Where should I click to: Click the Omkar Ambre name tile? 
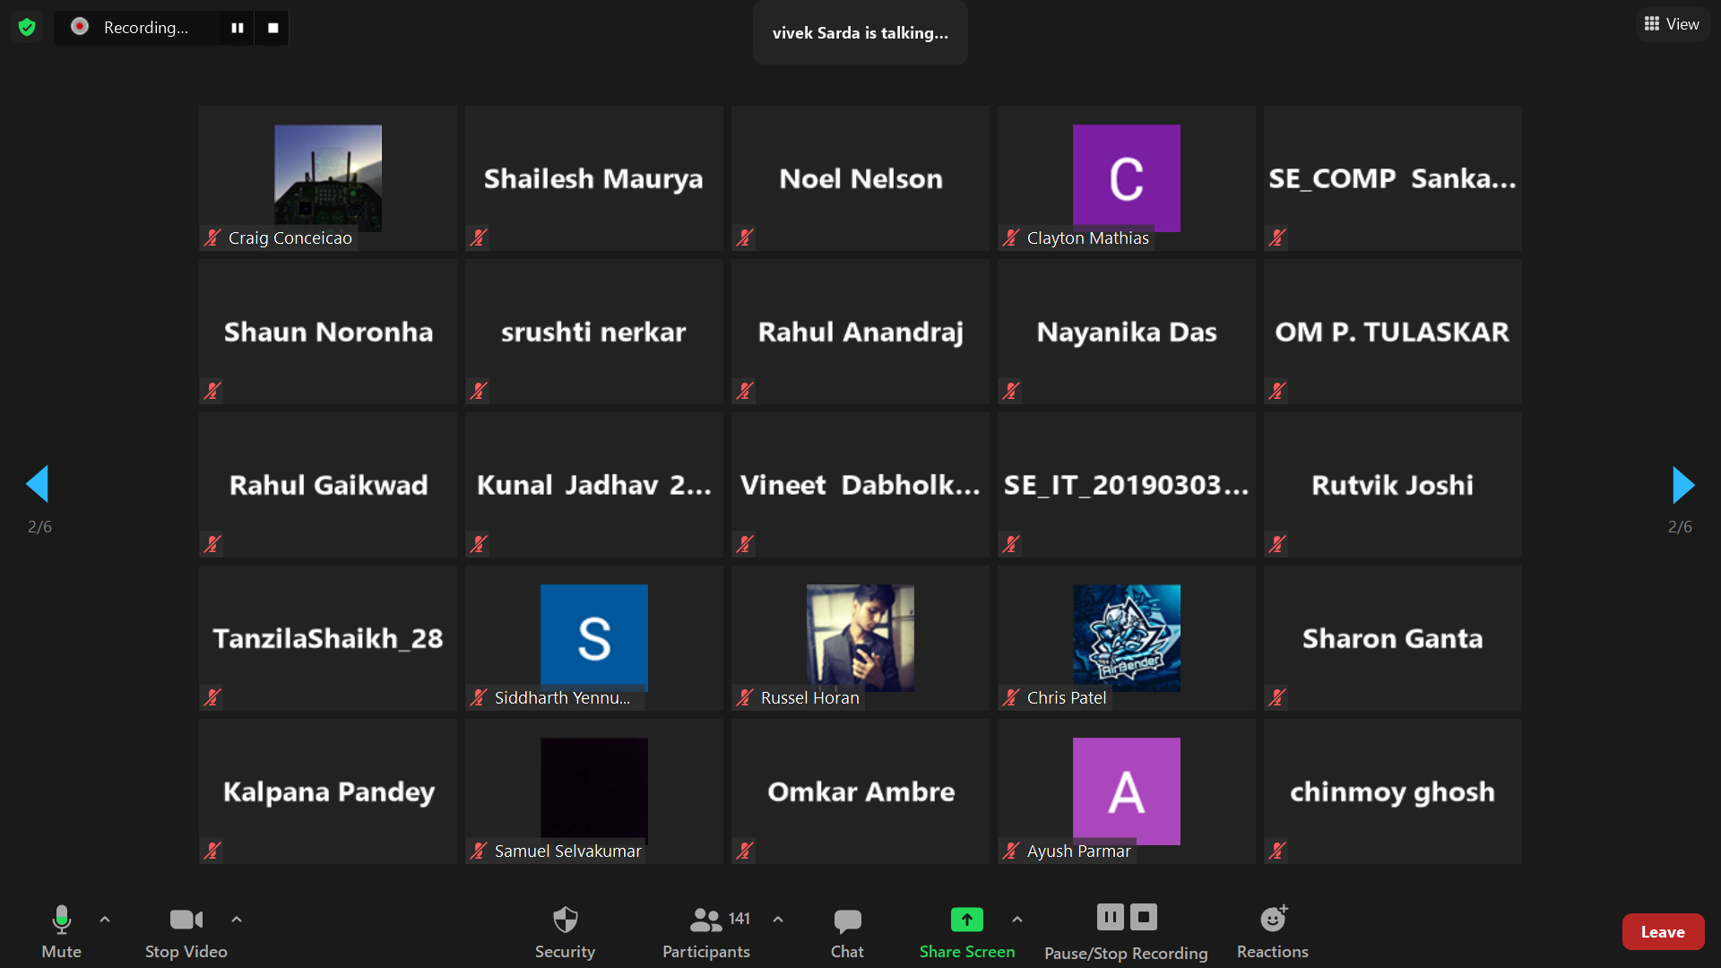860,791
